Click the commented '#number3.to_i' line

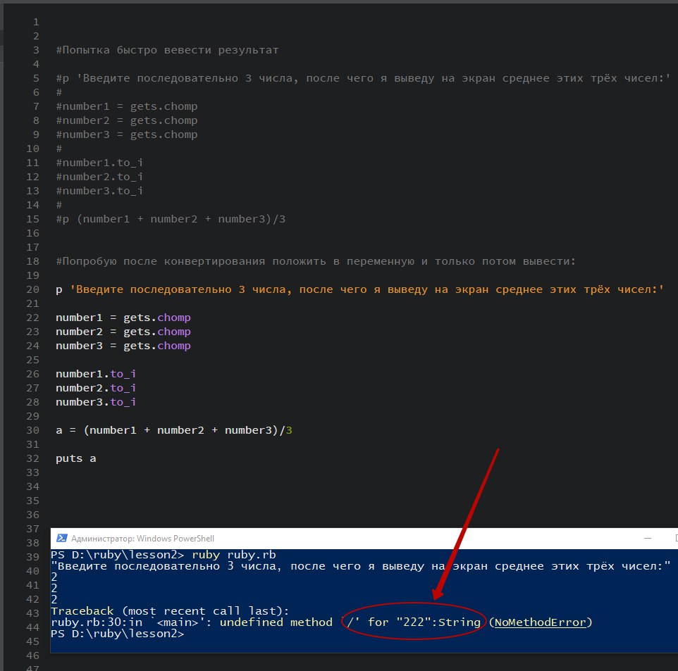99,191
